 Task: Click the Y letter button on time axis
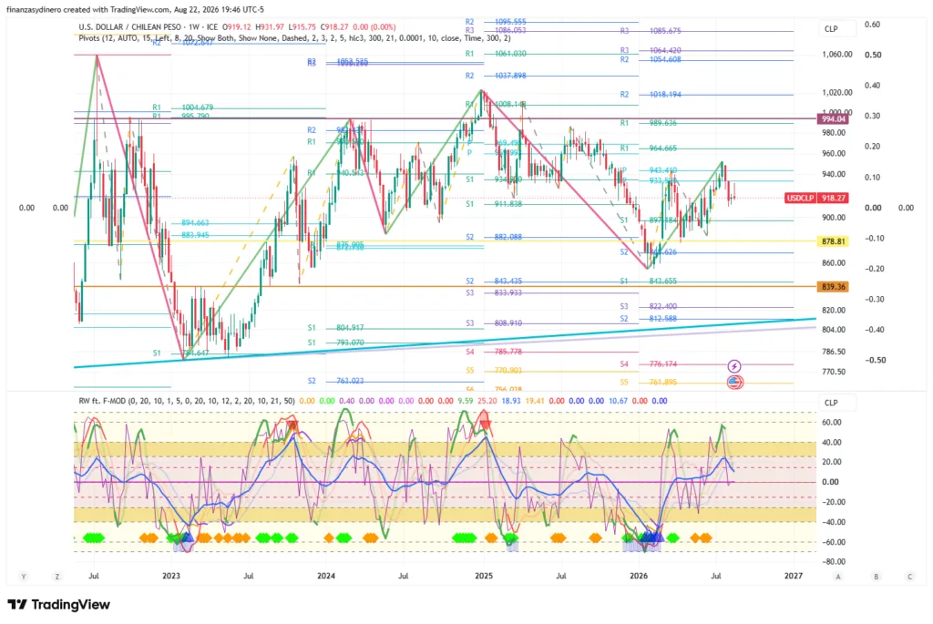(x=24, y=577)
